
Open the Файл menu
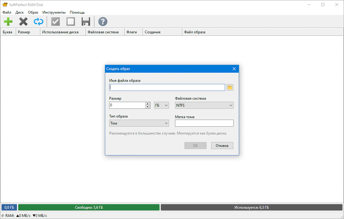[7, 12]
